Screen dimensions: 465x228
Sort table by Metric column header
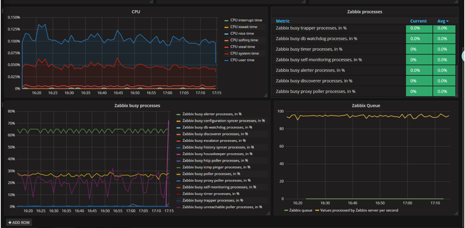[x=283, y=21]
